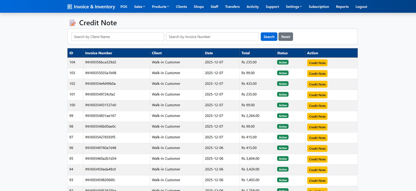The width and height of the screenshot is (416, 191).
Task: Click the Invoice & Inventory logo icon
Action: tap(70, 7)
